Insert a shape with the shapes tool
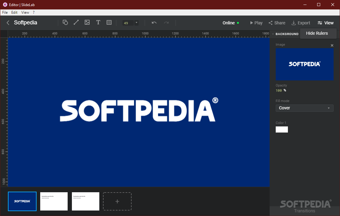This screenshot has width=340, height=216. [65, 23]
